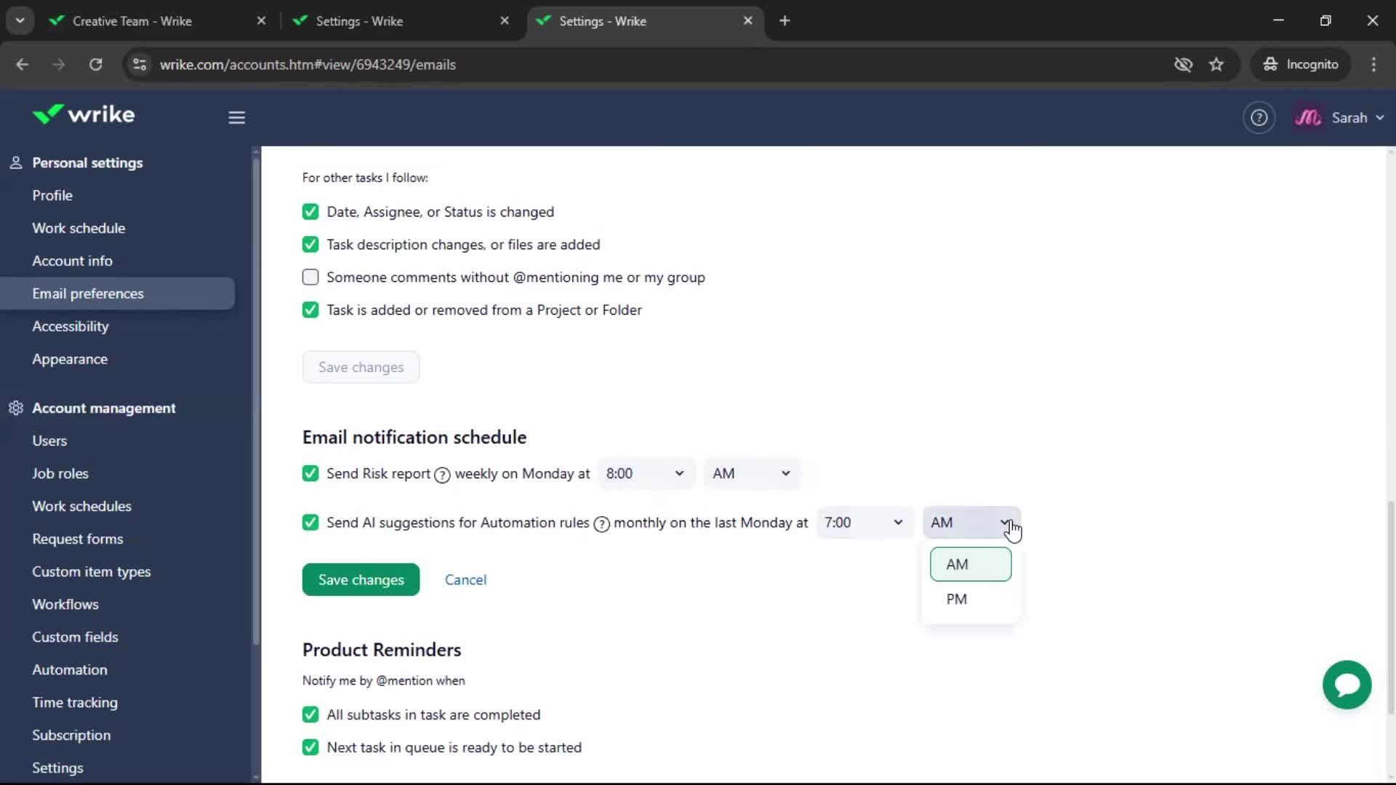The image size is (1396, 785).
Task: Click the Account management gear icon
Action: [15, 408]
